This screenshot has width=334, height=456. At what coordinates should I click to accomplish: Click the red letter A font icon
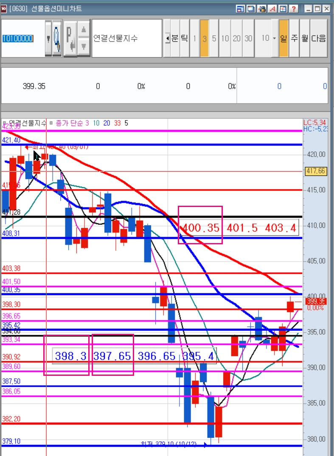click(x=272, y=9)
